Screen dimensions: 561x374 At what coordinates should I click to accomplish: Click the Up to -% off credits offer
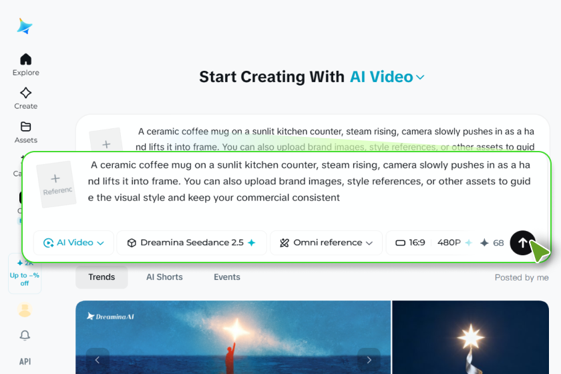pyautogui.click(x=25, y=274)
